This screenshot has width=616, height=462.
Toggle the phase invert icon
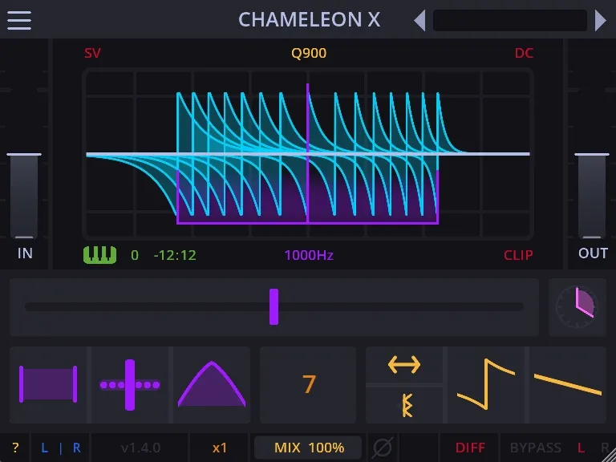[383, 448]
